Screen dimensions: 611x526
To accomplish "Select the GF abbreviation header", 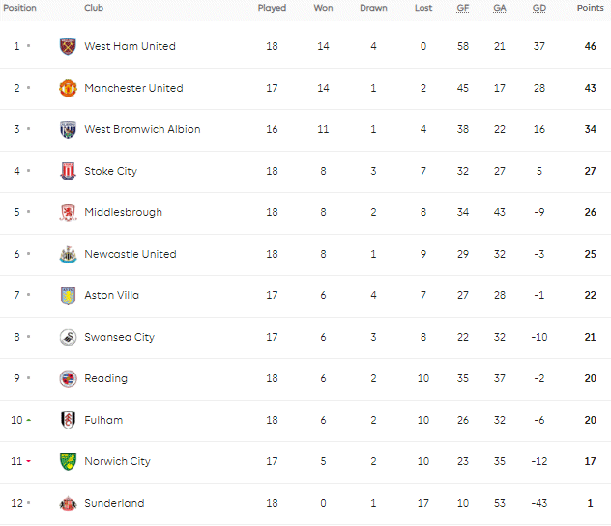I will [x=463, y=8].
